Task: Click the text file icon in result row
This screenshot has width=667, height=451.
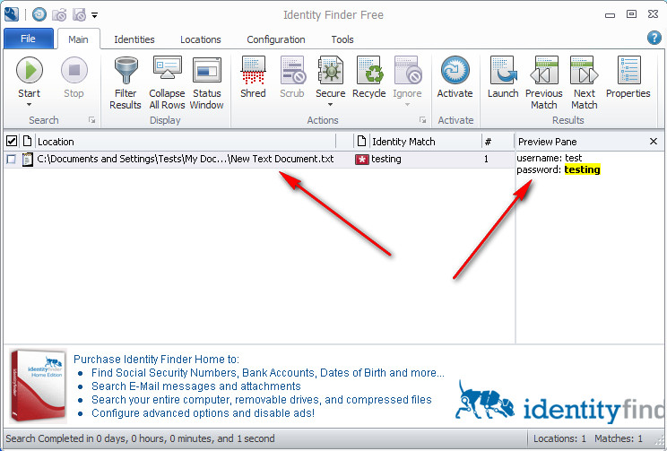Action: click(x=27, y=159)
